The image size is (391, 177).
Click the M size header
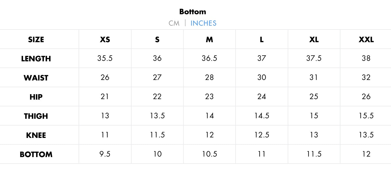pos(209,40)
